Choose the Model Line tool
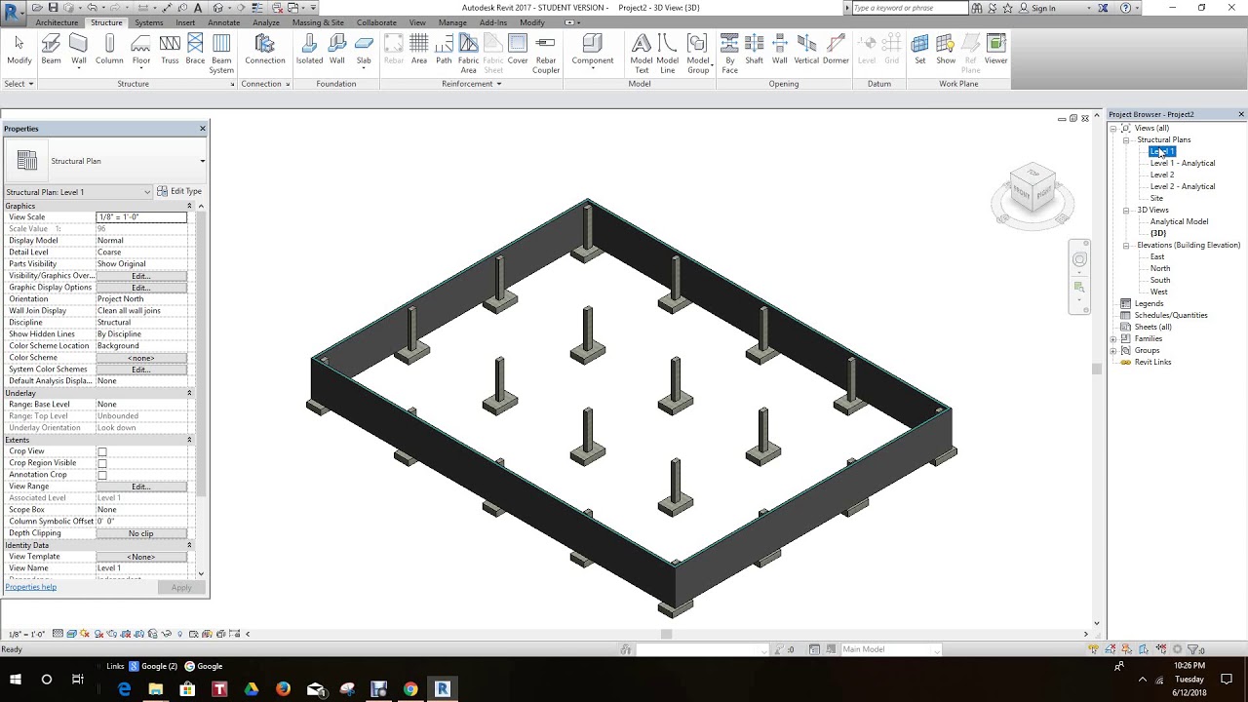 pyautogui.click(x=667, y=55)
